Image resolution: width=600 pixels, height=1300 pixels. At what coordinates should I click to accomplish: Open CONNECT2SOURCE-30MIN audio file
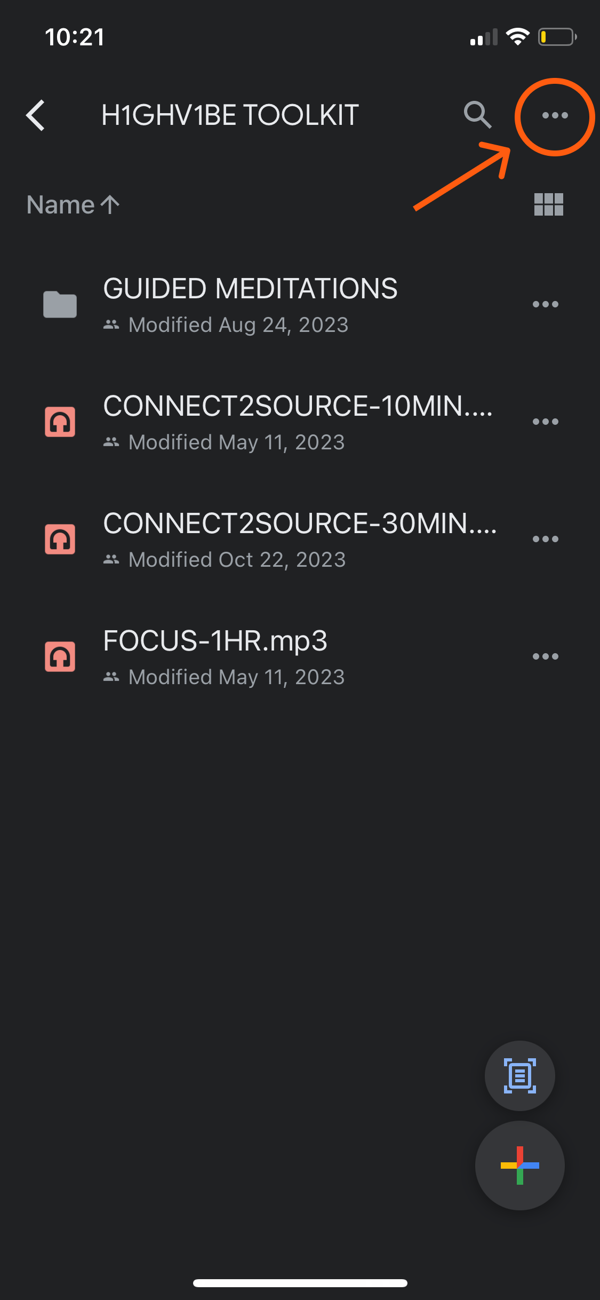click(x=299, y=538)
